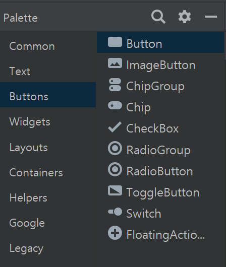Minimize the Palette panel via dash icon
226x267 pixels.
pyautogui.click(x=211, y=17)
